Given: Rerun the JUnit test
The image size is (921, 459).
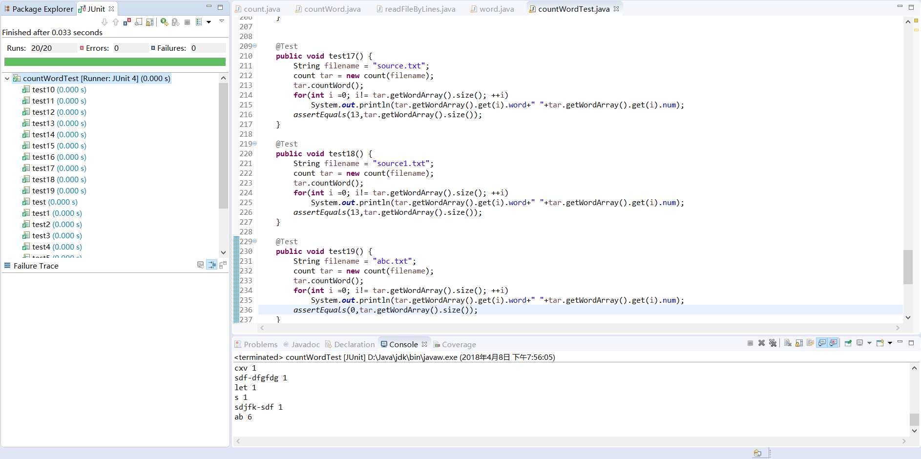Looking at the screenshot, I should coord(165,22).
